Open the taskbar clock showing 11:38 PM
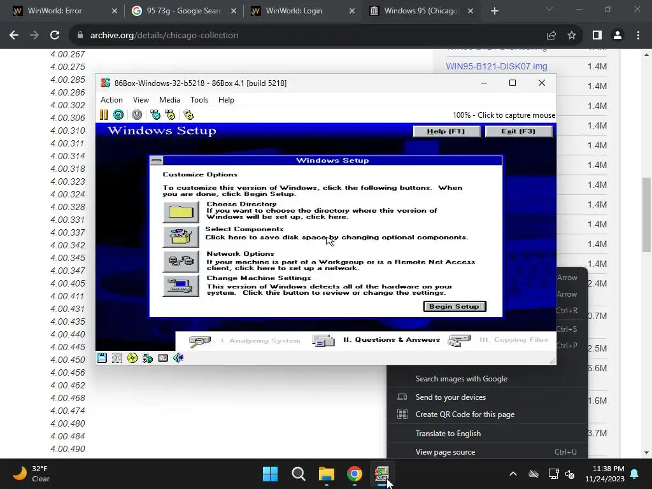 pos(605,474)
